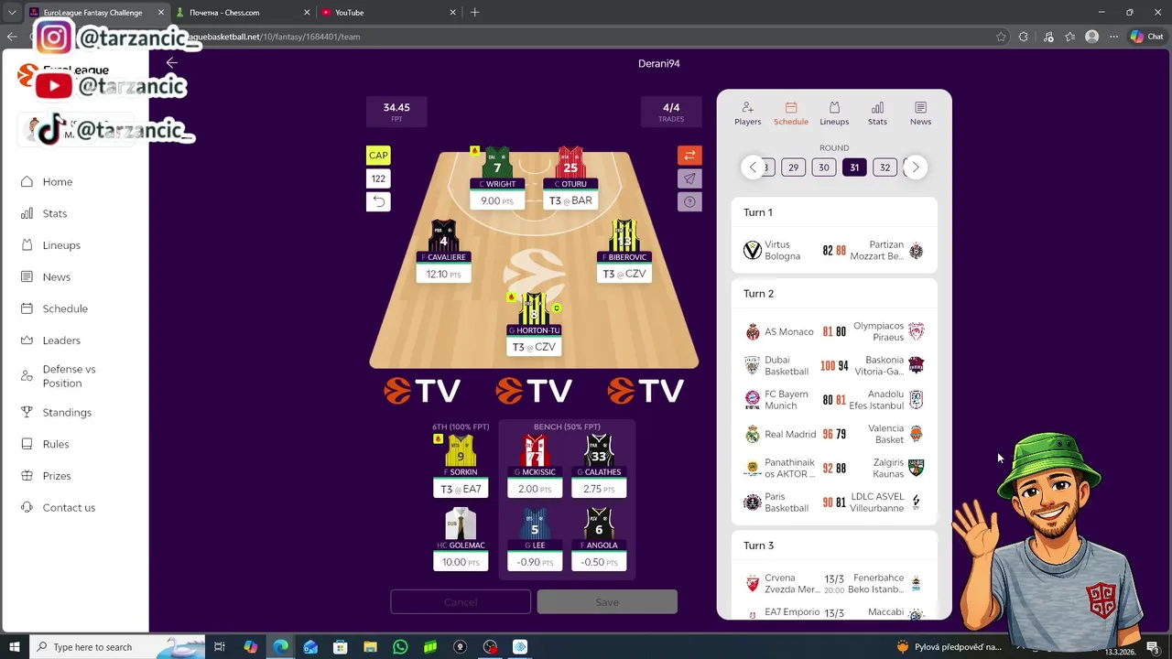Select round 31

(854, 167)
